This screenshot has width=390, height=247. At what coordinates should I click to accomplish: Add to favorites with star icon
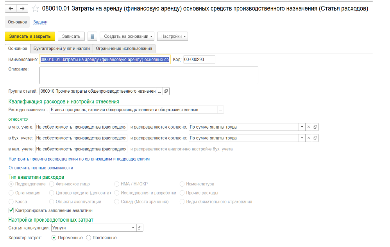[36, 8]
